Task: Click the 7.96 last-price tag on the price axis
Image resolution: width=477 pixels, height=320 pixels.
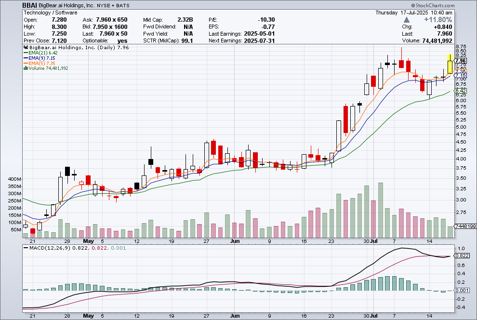Action: pos(461,61)
